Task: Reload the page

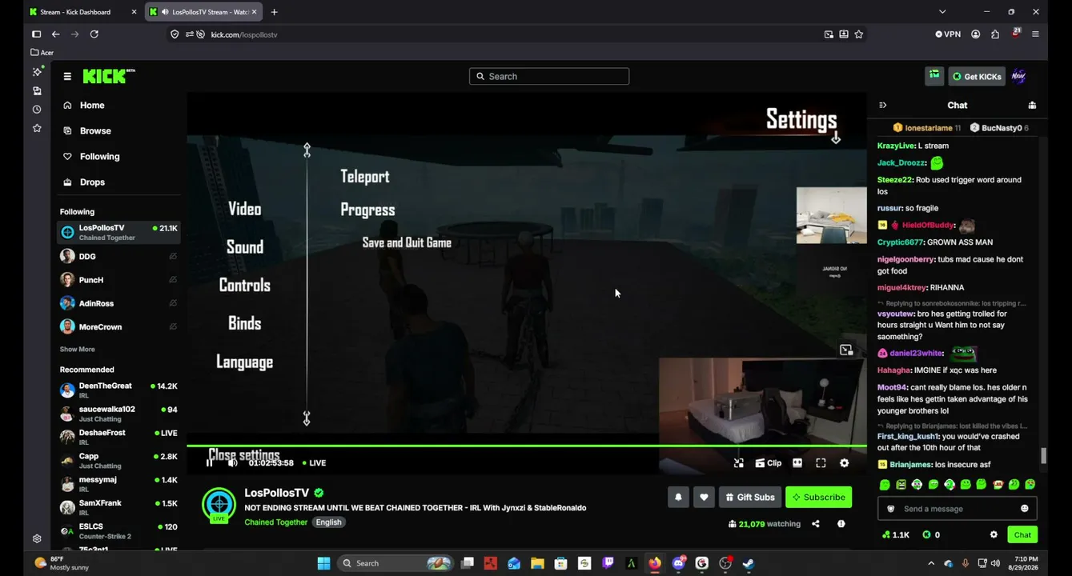Action: point(94,34)
